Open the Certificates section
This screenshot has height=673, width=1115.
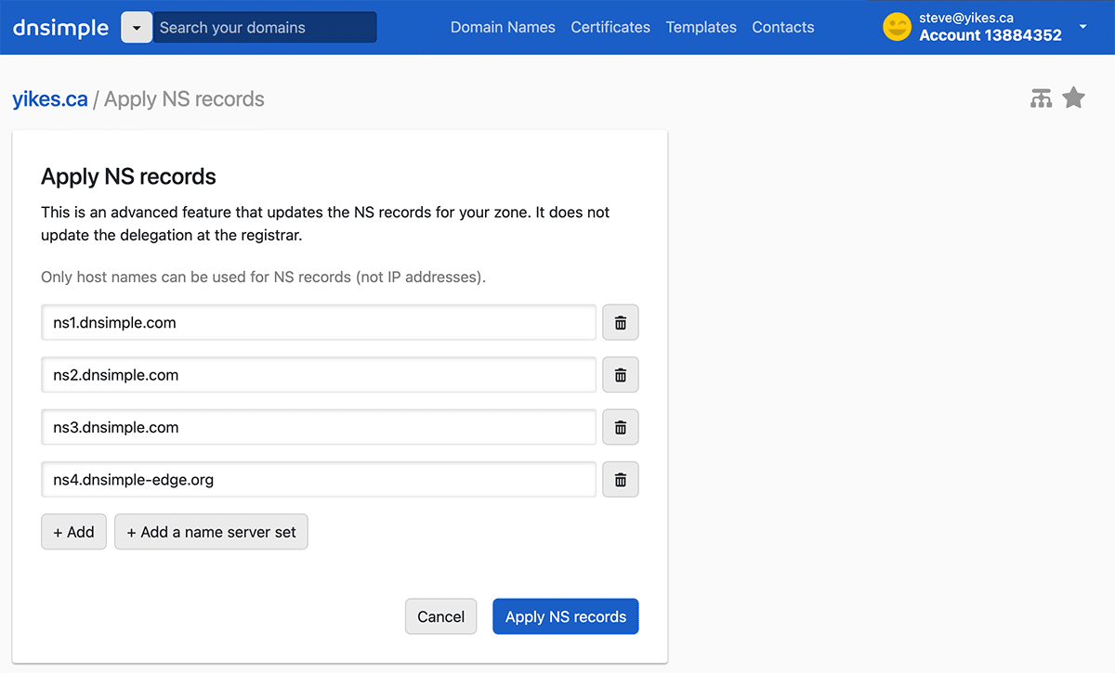pyautogui.click(x=610, y=27)
